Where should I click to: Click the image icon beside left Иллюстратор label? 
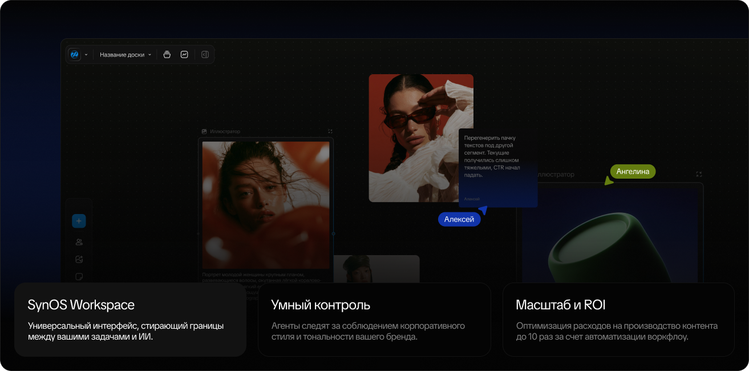tap(204, 131)
